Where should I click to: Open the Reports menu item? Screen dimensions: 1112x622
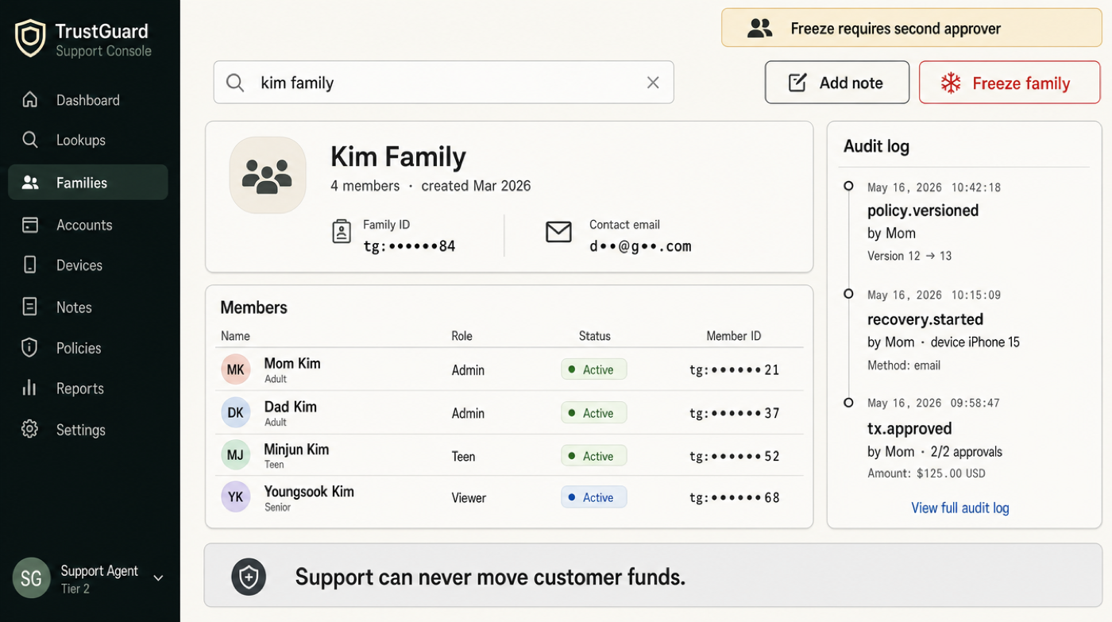[x=79, y=388]
